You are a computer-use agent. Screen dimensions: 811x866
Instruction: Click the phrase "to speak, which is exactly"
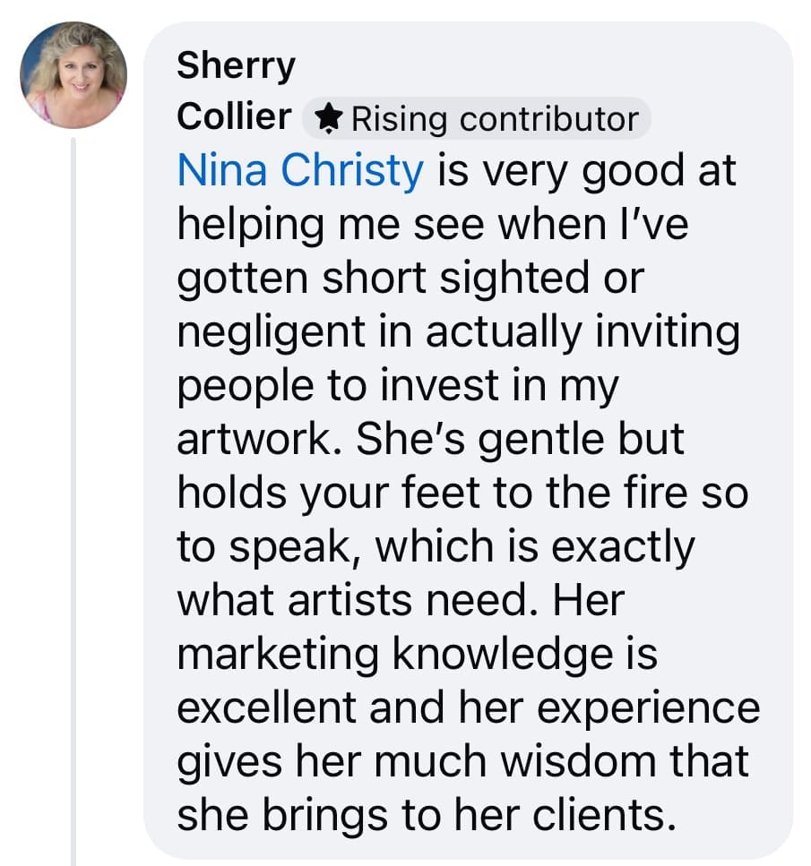436,547
